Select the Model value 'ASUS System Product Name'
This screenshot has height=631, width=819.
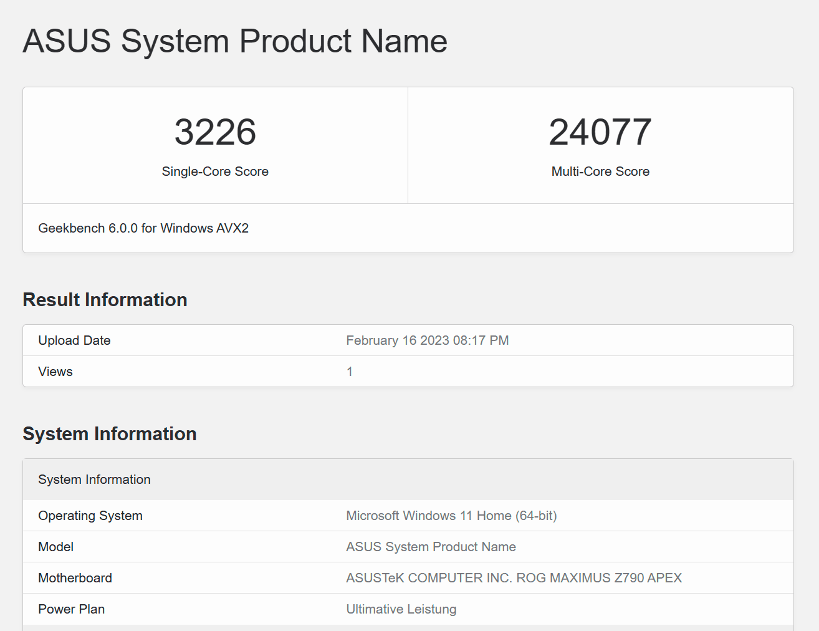coord(431,547)
